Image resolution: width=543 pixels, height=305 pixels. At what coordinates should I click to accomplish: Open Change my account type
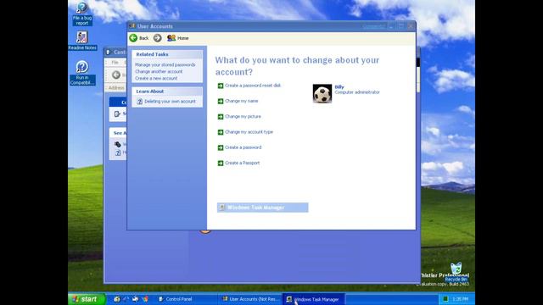249,132
